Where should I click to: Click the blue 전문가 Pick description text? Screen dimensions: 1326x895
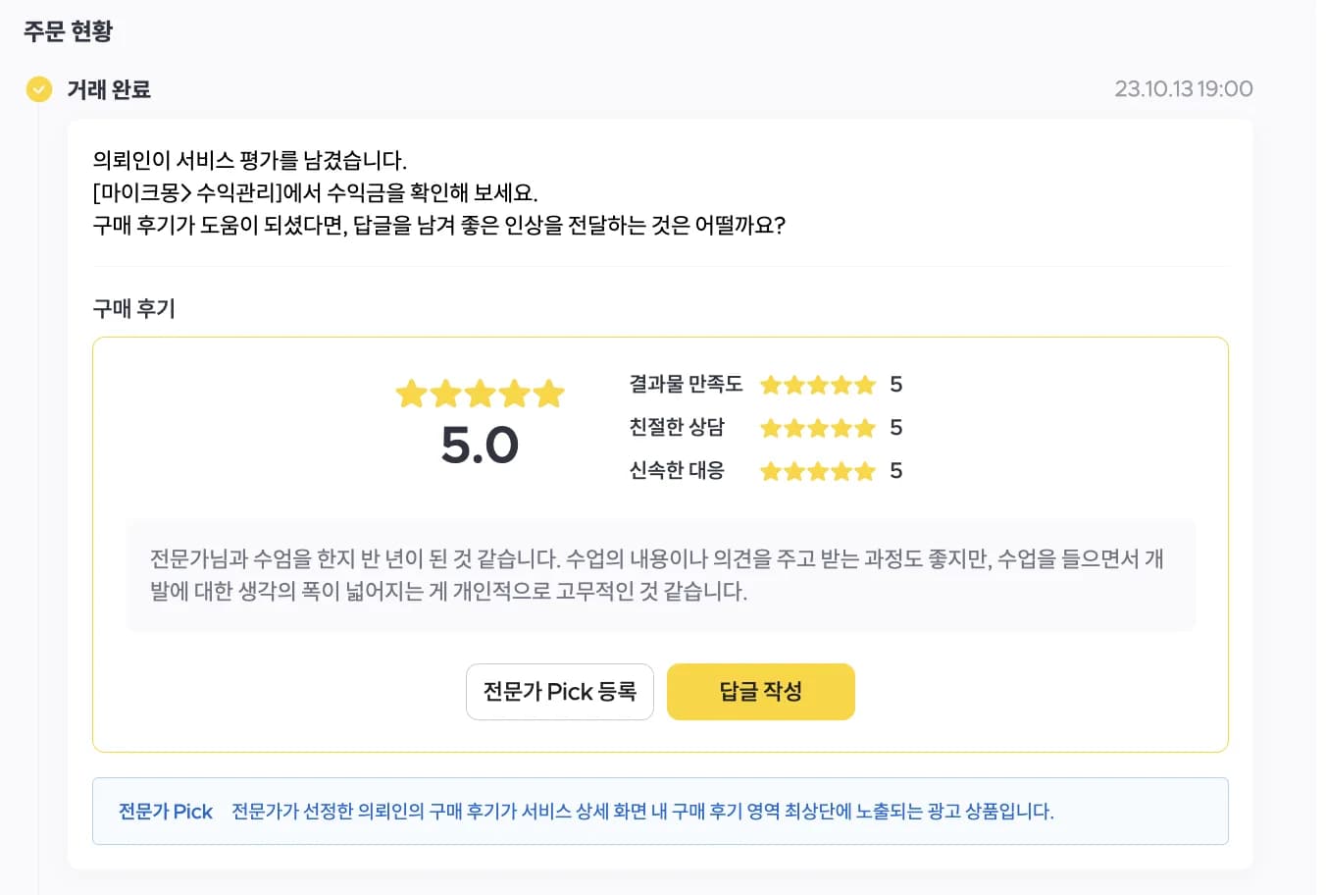tap(642, 812)
